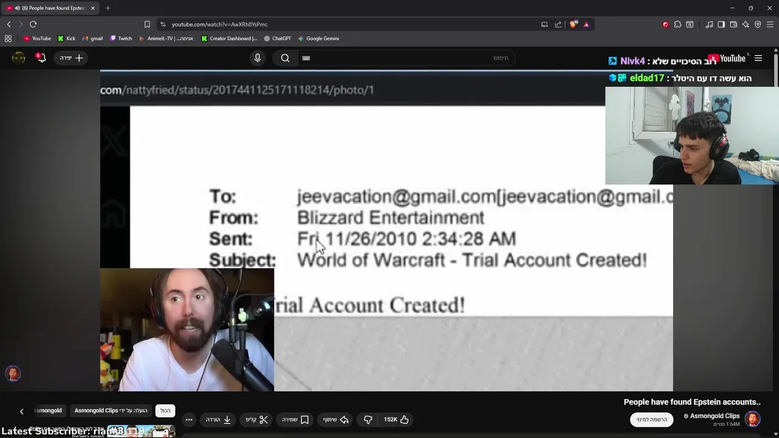Viewport: 779px width, 438px height.
Task: Open the AnimeIL-TV bookmark
Action: coord(166,38)
